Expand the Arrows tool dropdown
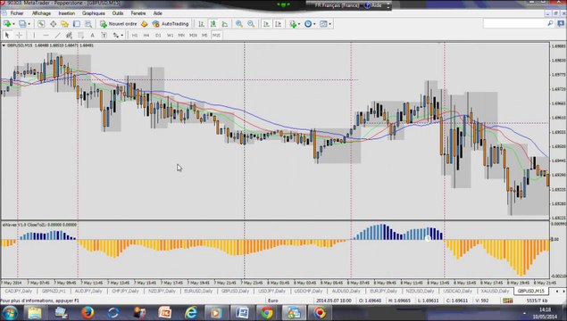This screenshot has width=567, height=321. point(121,35)
